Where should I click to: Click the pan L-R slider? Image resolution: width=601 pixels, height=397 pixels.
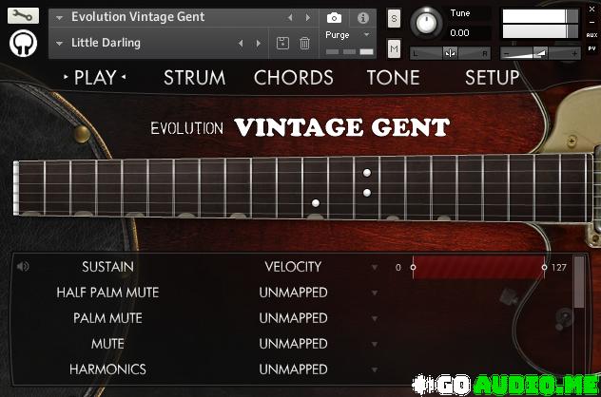point(450,53)
